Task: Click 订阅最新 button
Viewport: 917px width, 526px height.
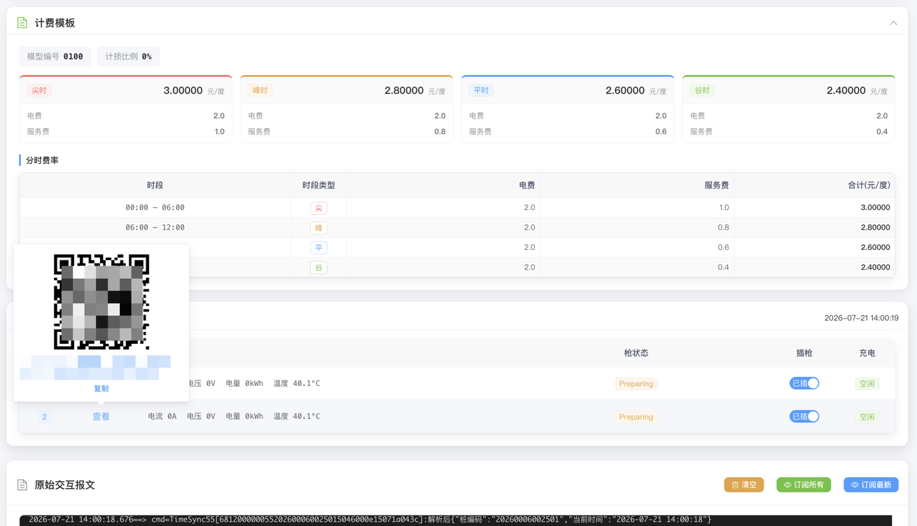Action: click(x=871, y=485)
